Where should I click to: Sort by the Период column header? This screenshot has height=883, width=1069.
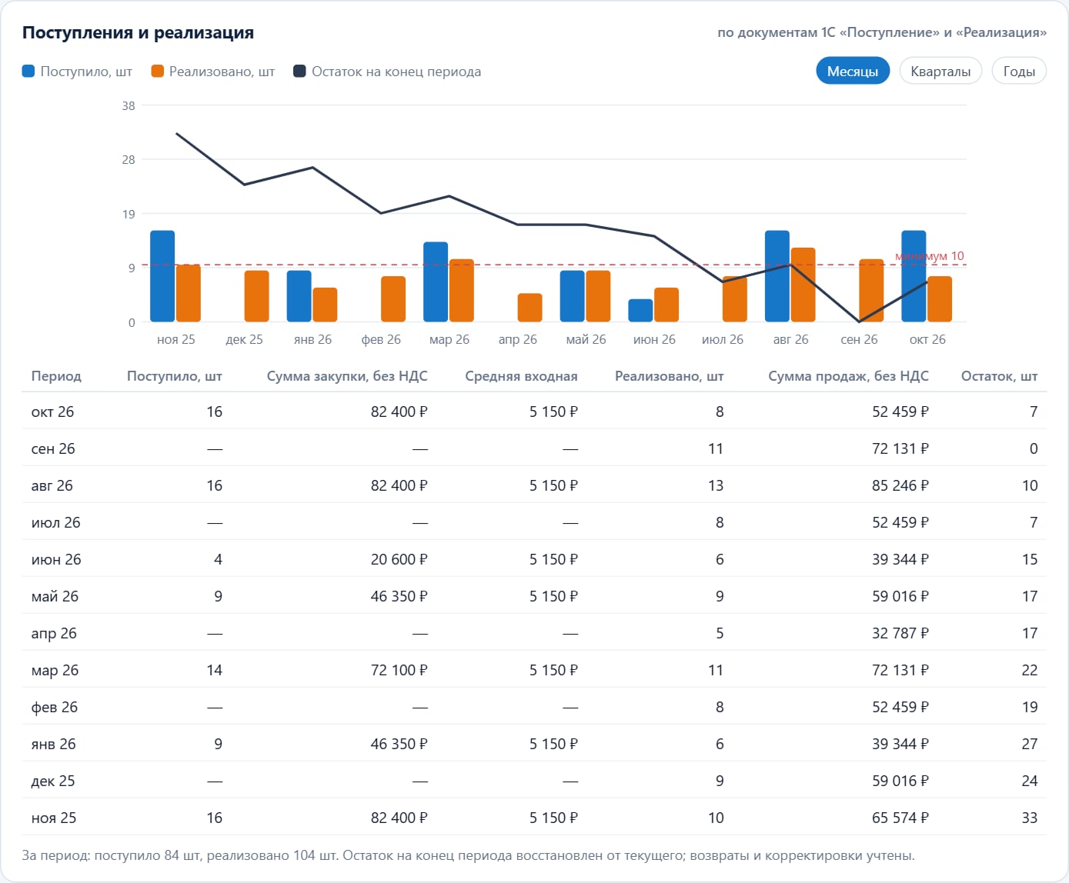pos(56,376)
